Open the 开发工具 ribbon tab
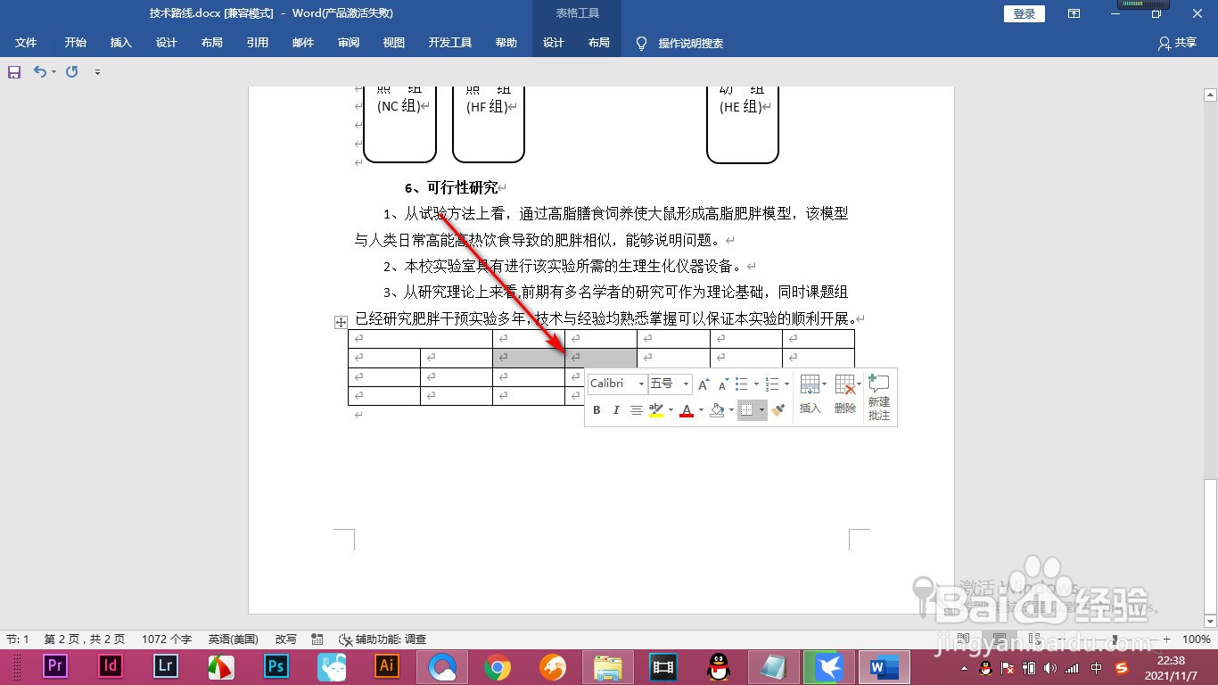Image resolution: width=1218 pixels, height=685 pixels. point(450,43)
